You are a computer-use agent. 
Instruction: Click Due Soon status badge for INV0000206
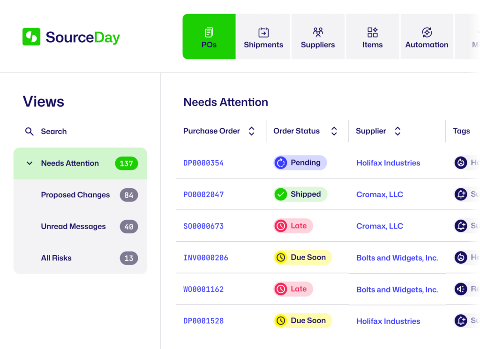pos(303,258)
